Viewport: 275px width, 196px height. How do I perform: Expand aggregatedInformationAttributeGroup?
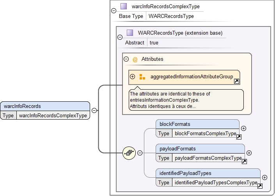132,76
